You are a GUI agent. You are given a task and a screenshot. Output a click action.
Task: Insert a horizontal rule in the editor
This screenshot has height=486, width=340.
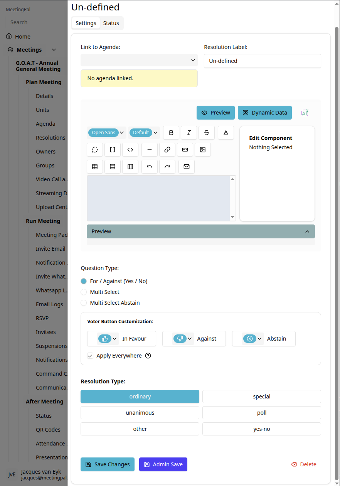(x=150, y=150)
